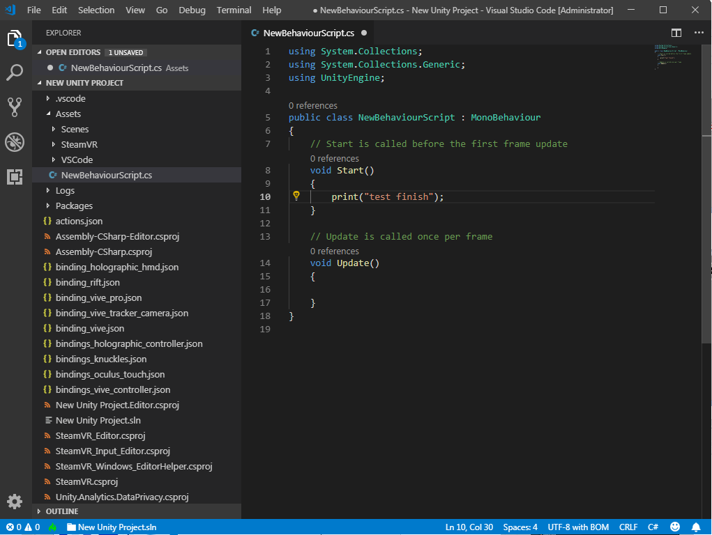Open the Extensions view
This screenshot has width=712, height=535.
pos(15,177)
